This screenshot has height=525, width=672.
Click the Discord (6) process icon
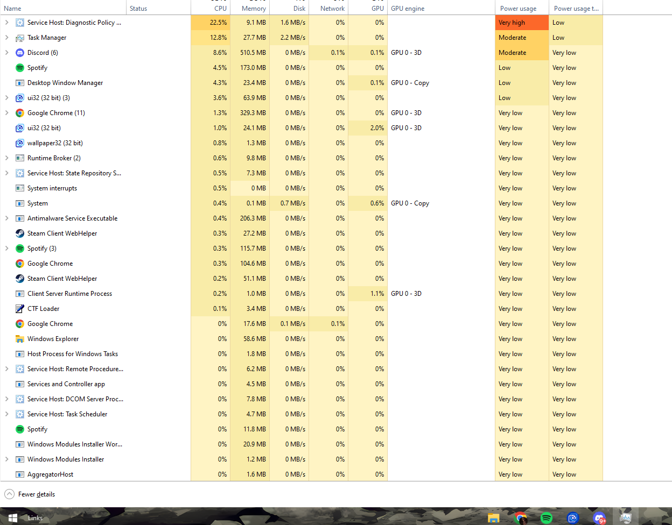pos(20,53)
